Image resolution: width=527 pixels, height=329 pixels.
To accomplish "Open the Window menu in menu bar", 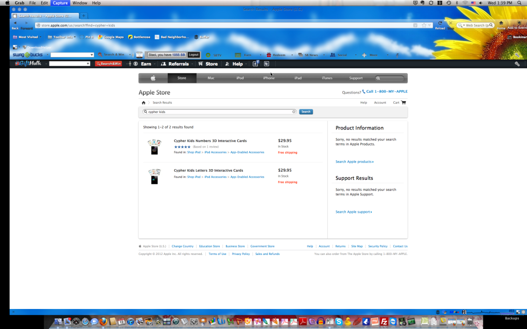I will point(80,3).
